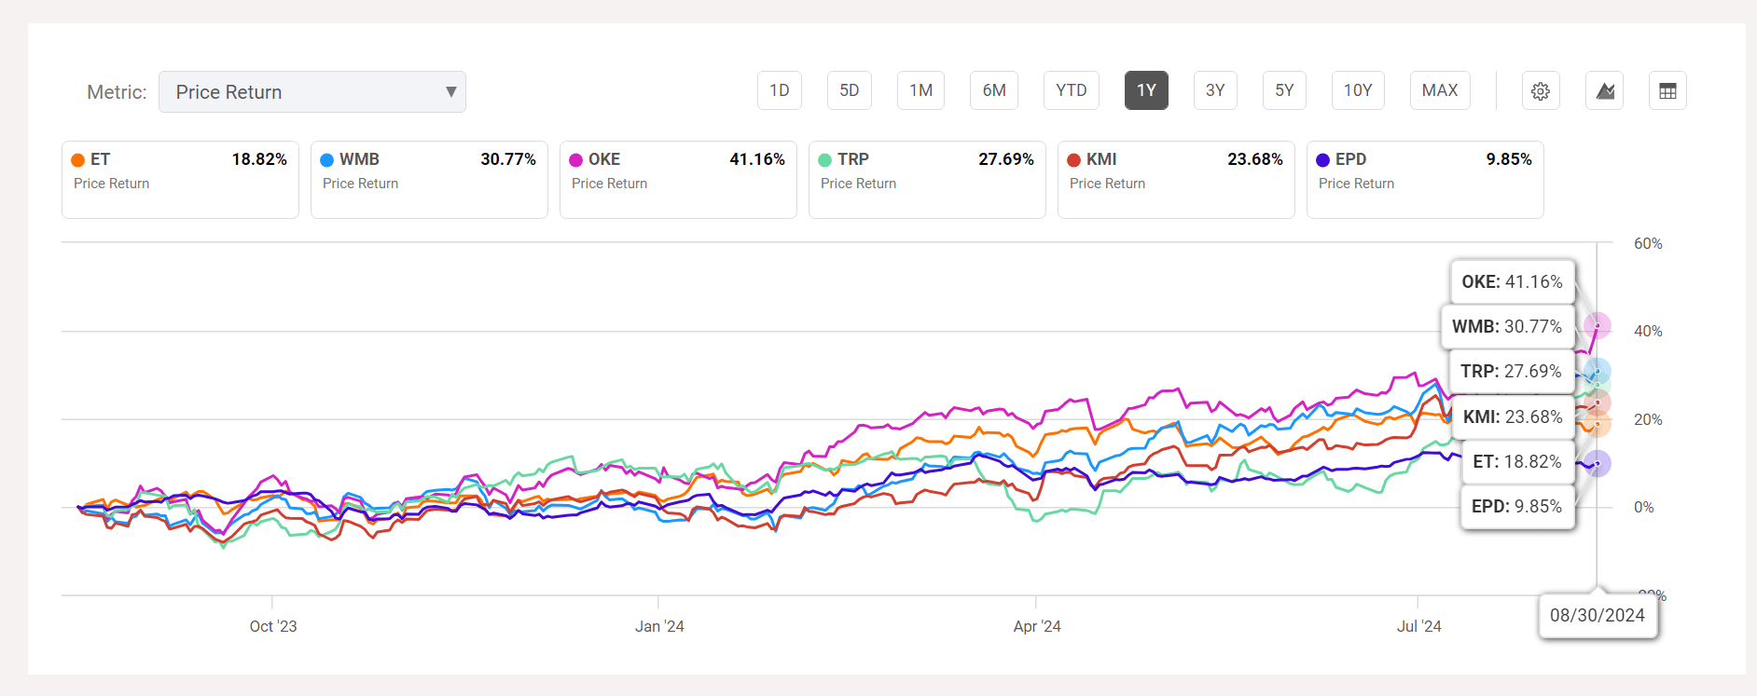Viewport: 1757px width, 696px height.
Task: Show the MAX time range
Action: (x=1439, y=90)
